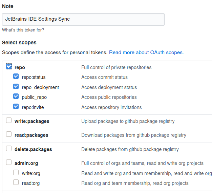Select the write:org checkbox

point(16,173)
